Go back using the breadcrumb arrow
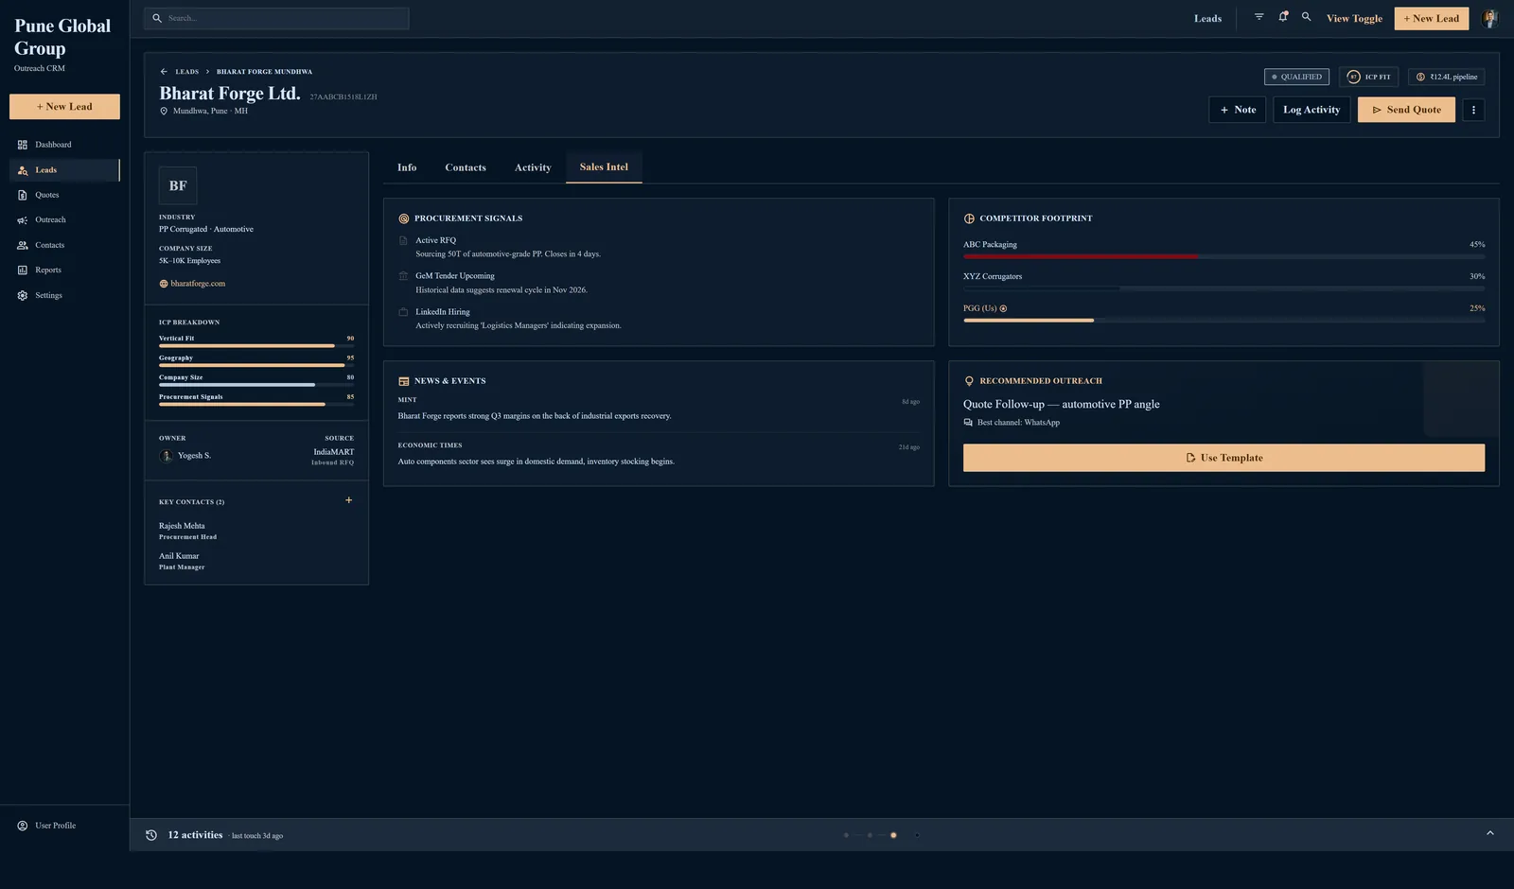 164,72
